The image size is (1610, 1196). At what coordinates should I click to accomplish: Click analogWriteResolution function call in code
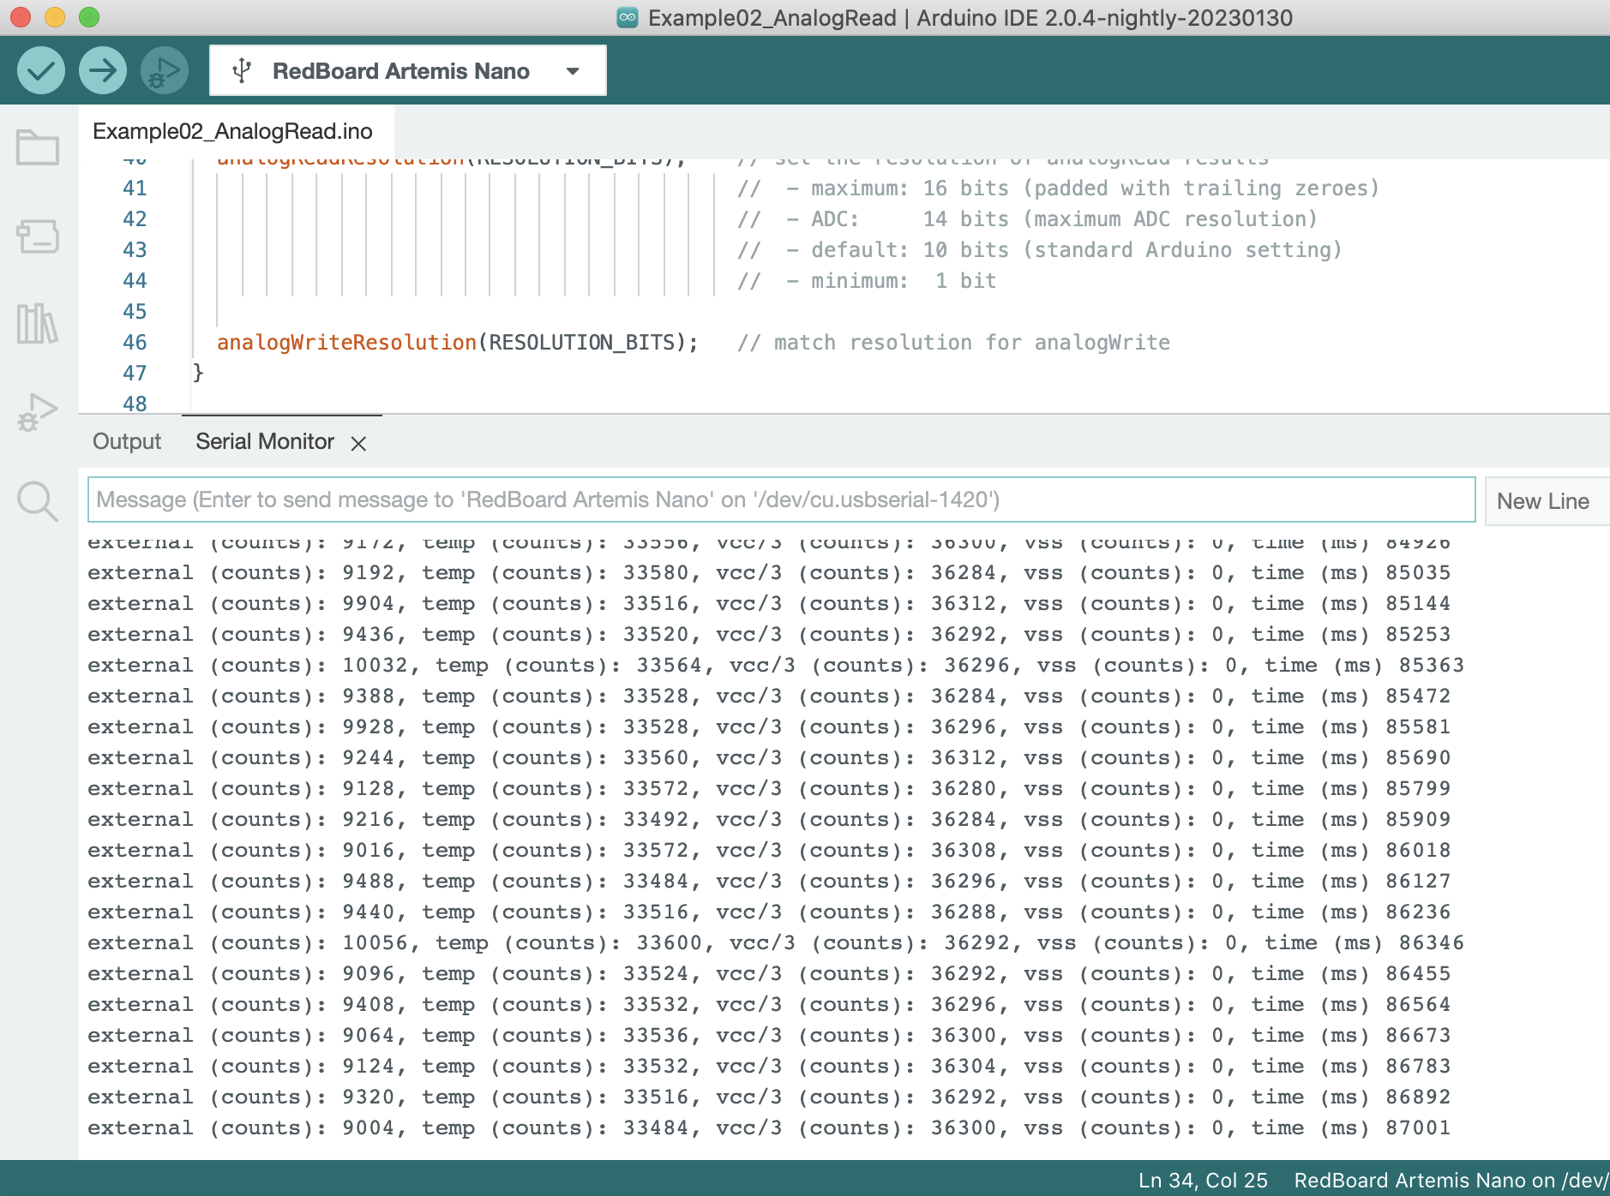[346, 343]
